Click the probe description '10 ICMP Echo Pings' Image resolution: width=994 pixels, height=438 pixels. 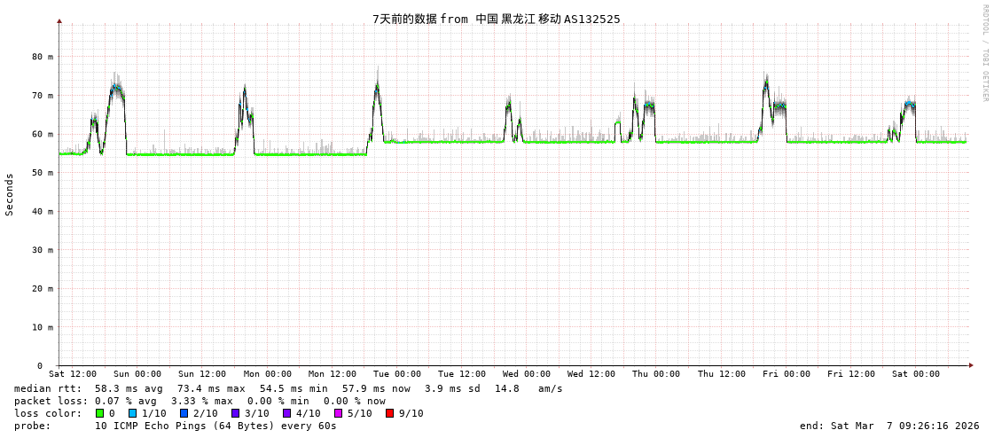click(152, 426)
